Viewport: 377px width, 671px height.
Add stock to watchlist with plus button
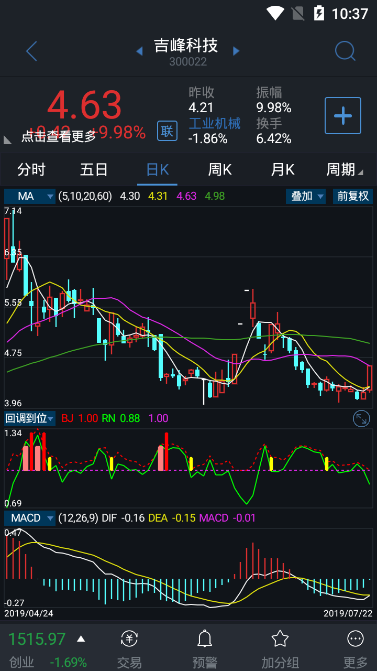pyautogui.click(x=343, y=115)
